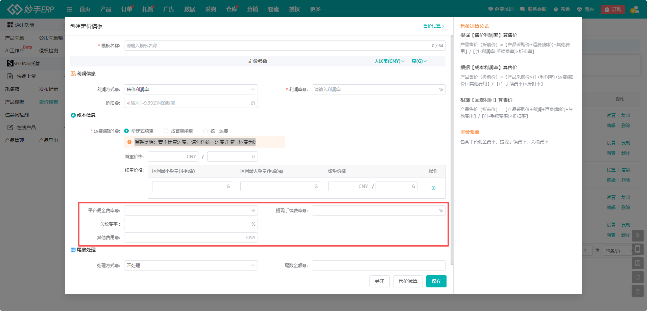The height and width of the screenshot is (311, 647).
Task: Click the help icon beside 平台佣金费率
Action: pos(117,211)
